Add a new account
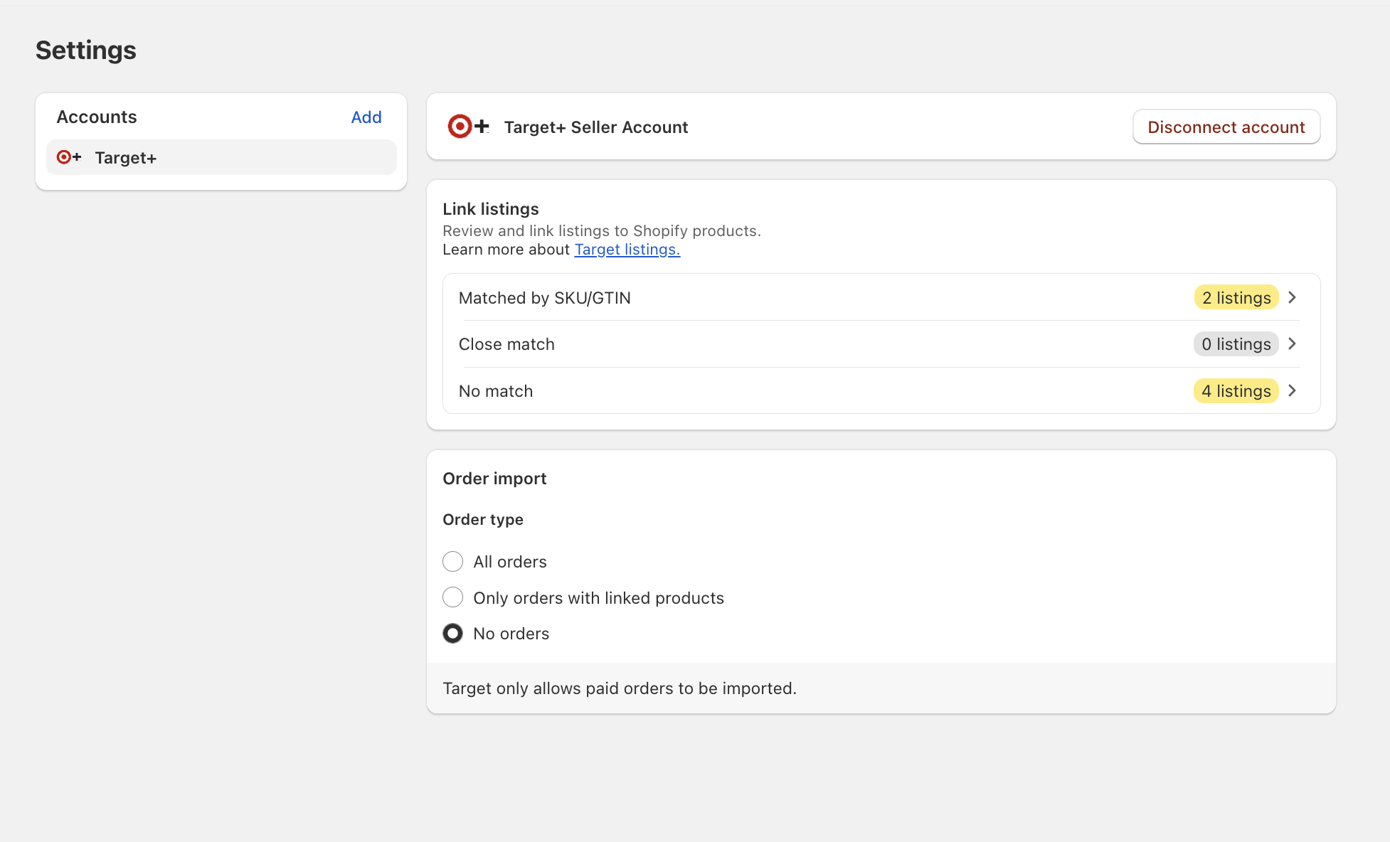The width and height of the screenshot is (1390, 842). tap(366, 117)
